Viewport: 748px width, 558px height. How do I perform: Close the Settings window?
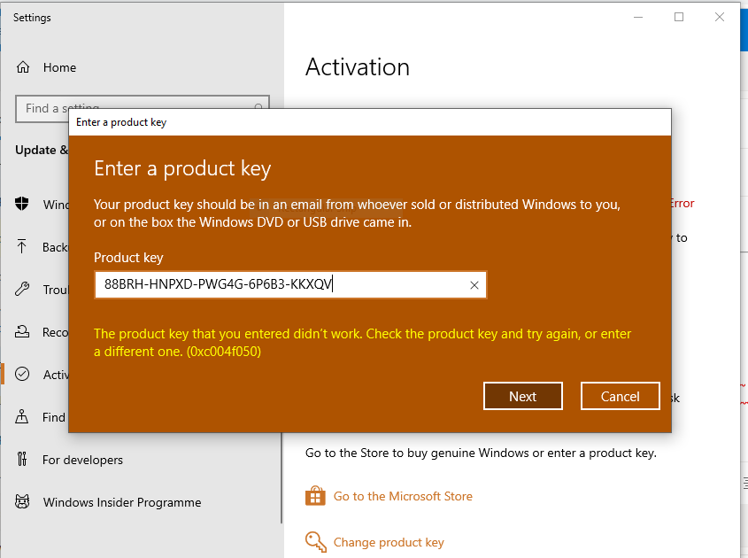coord(720,17)
